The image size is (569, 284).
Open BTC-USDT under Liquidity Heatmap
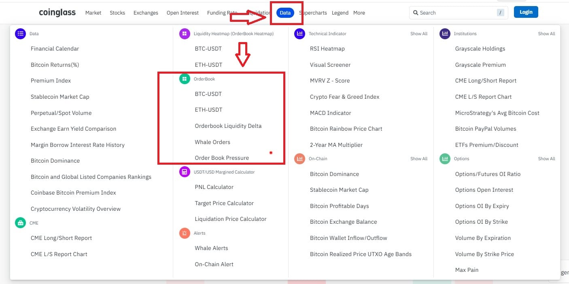[208, 49]
